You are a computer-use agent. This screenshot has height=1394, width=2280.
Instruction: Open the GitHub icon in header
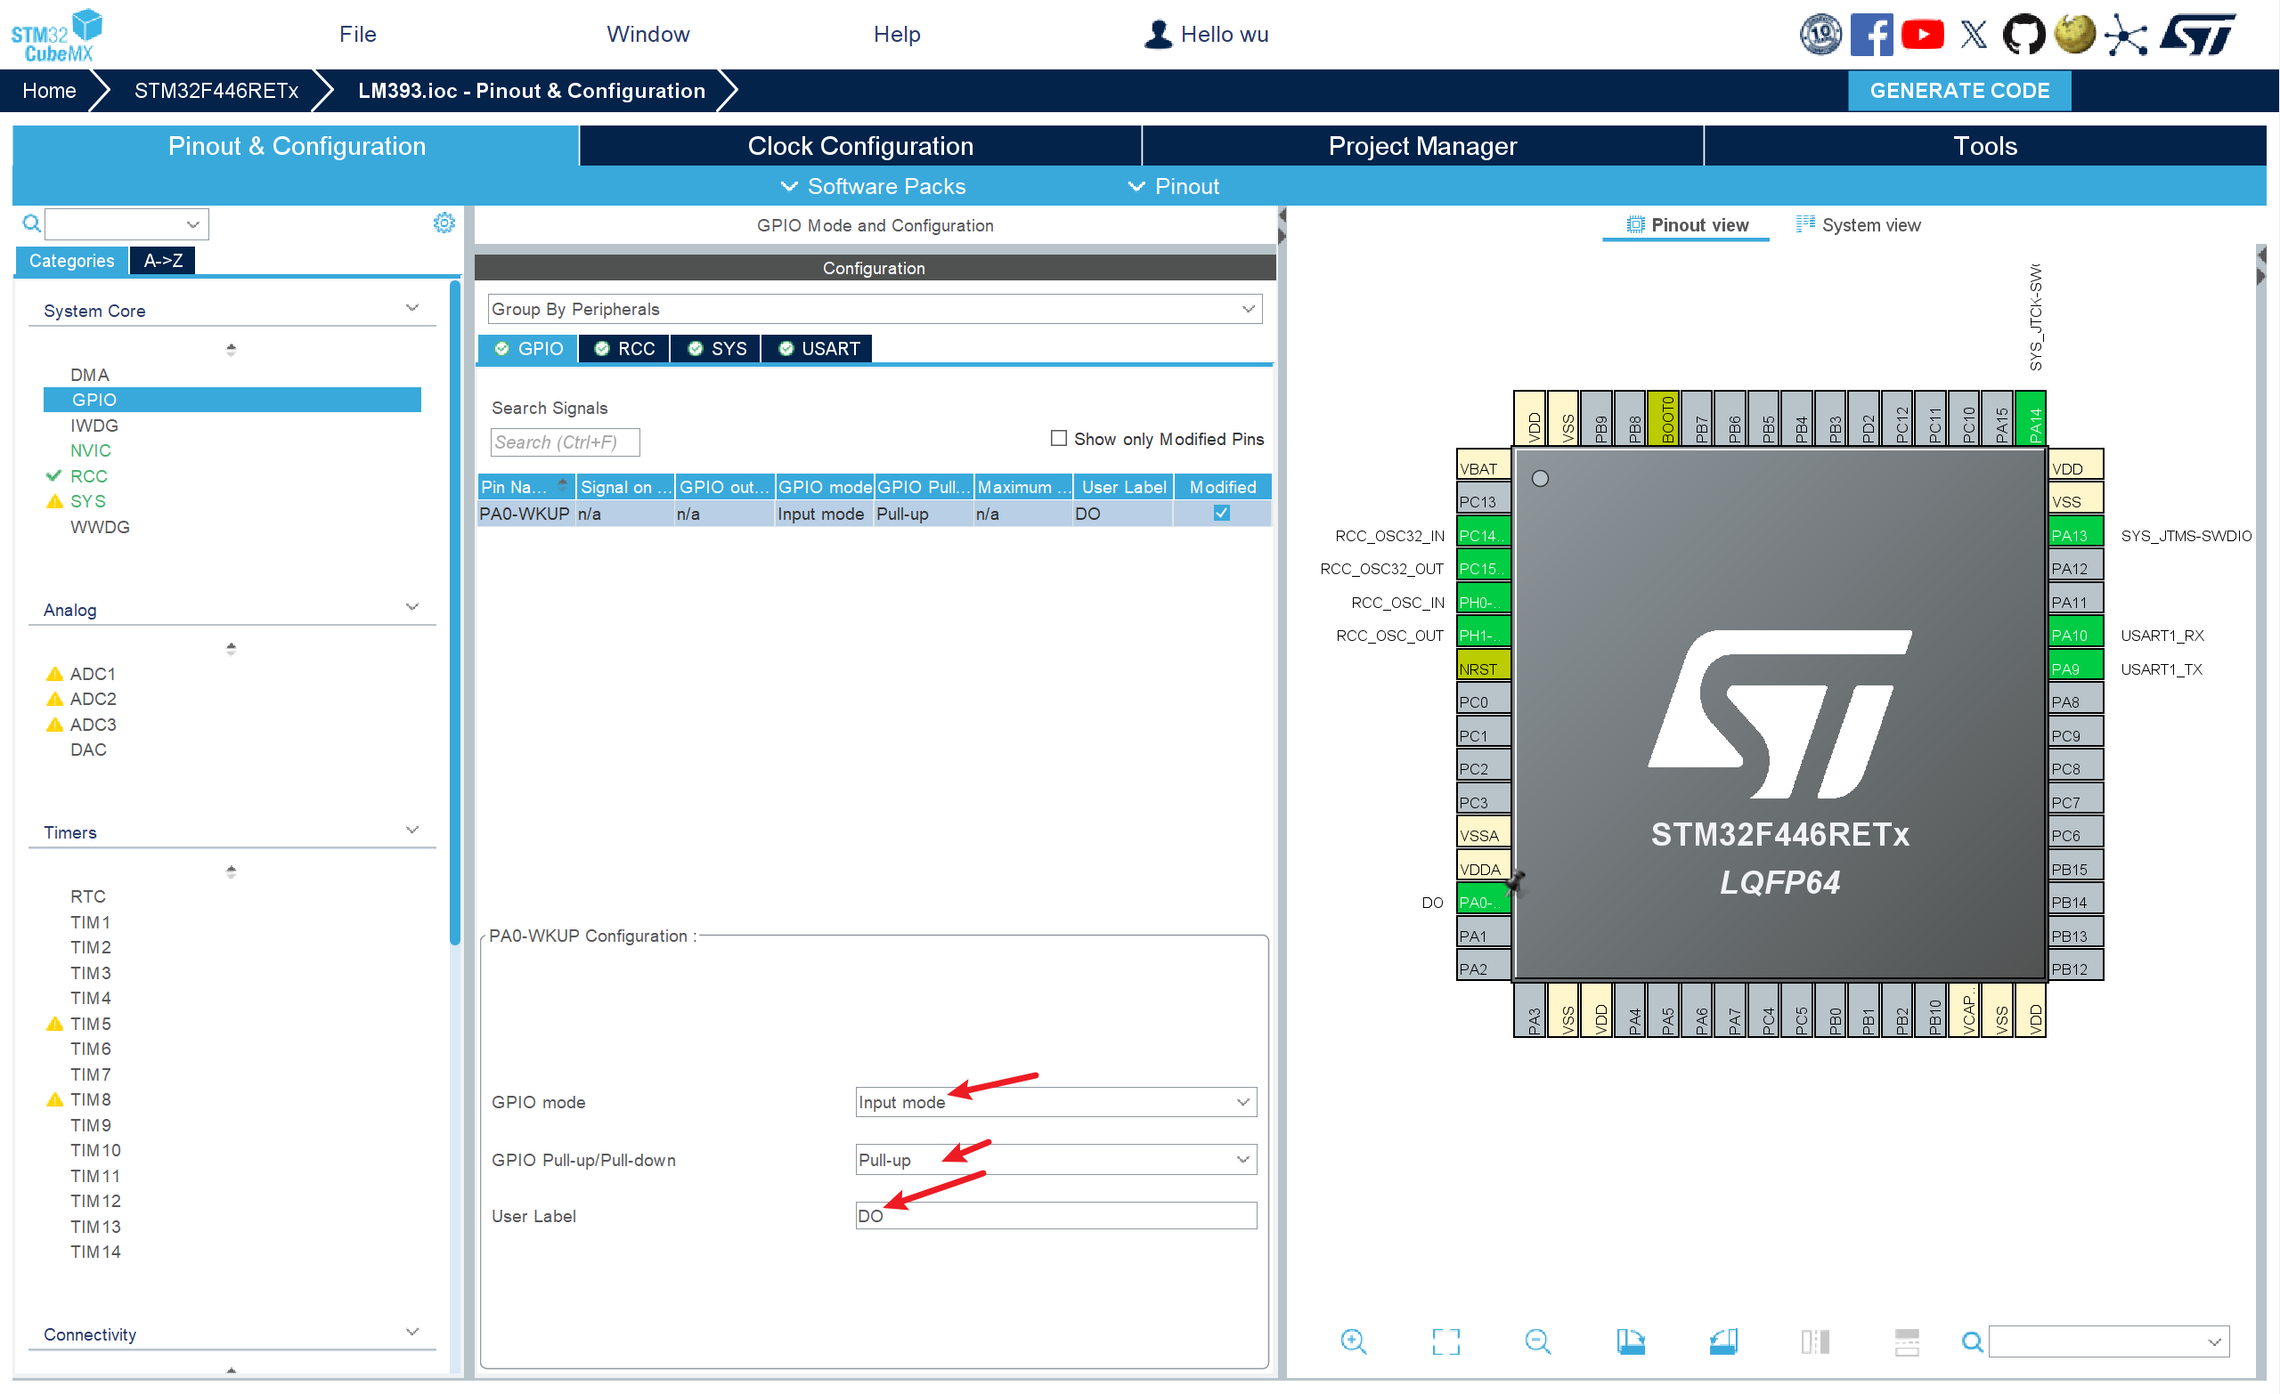point(2023,35)
